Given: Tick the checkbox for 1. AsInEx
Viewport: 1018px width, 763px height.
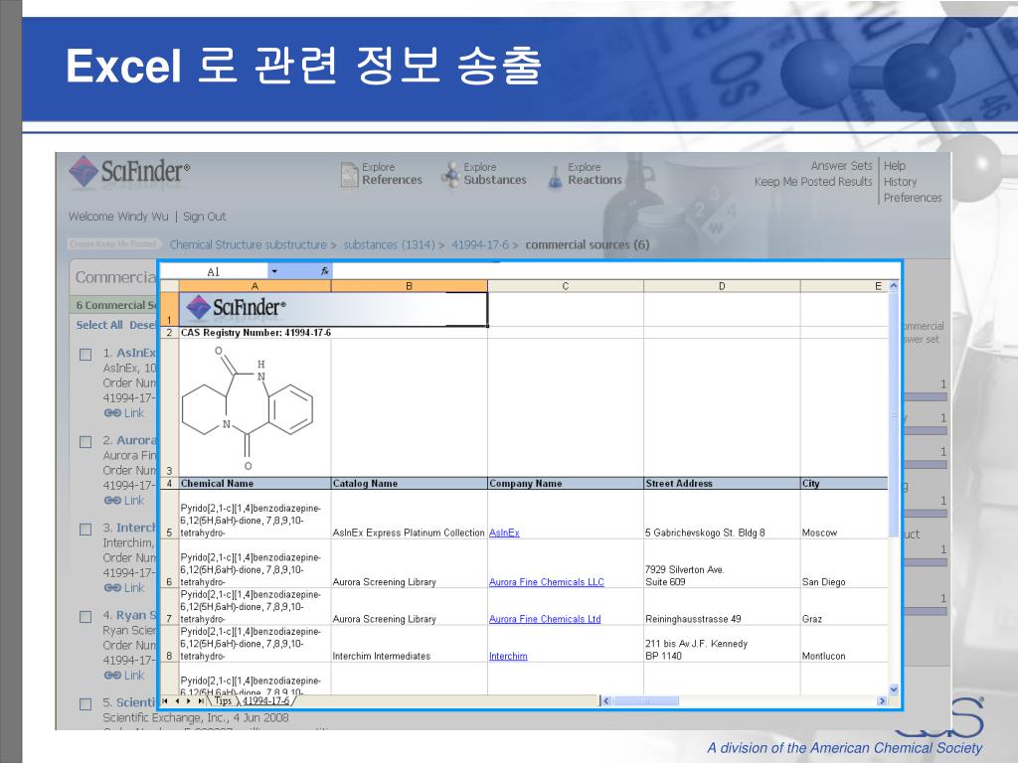Looking at the screenshot, I should tap(85, 355).
